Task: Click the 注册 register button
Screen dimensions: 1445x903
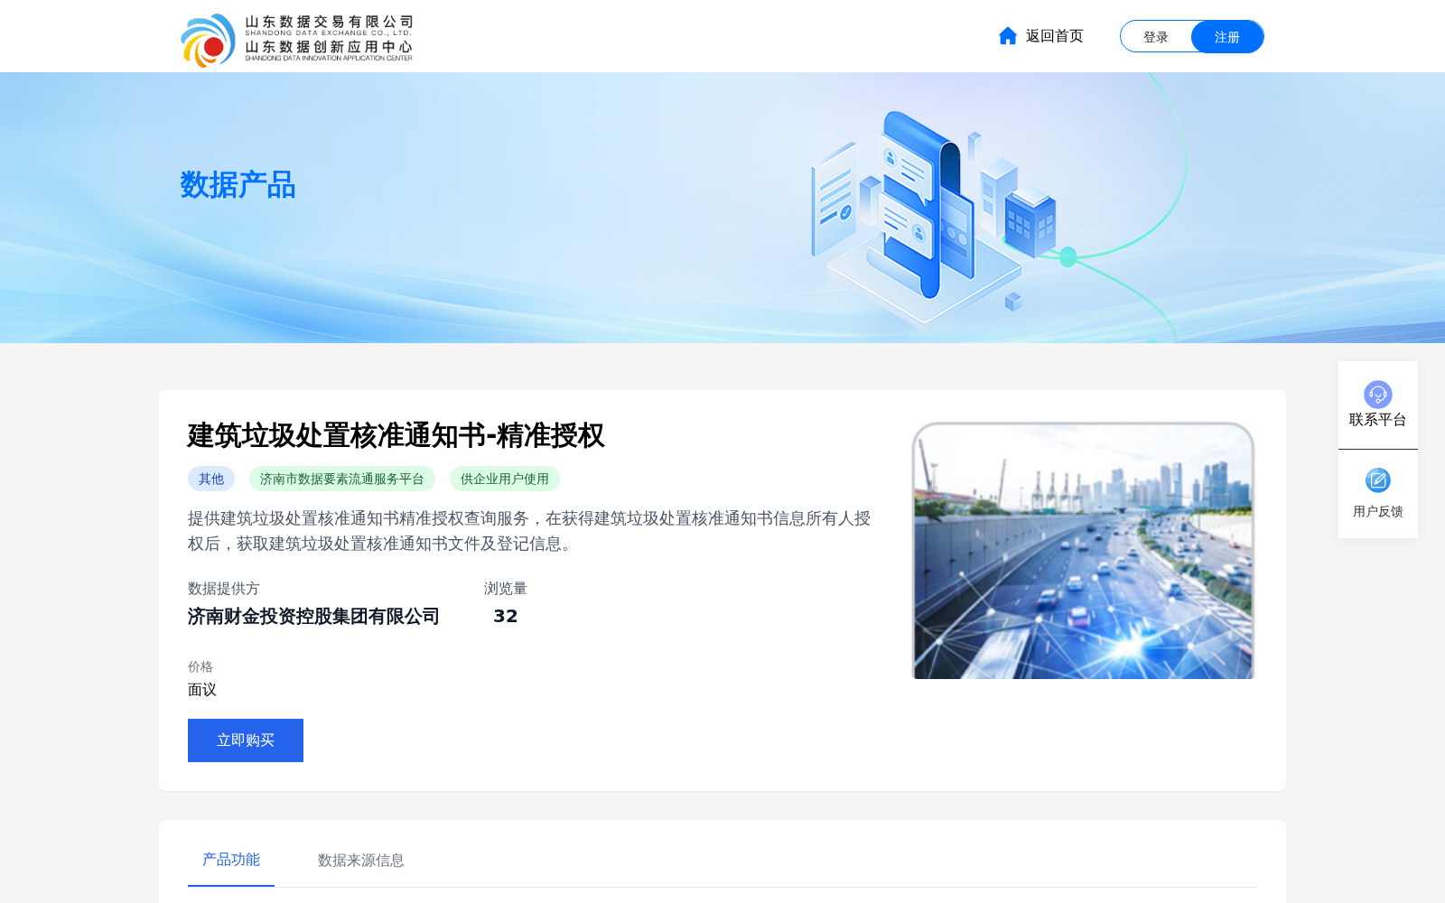Action: (1227, 37)
